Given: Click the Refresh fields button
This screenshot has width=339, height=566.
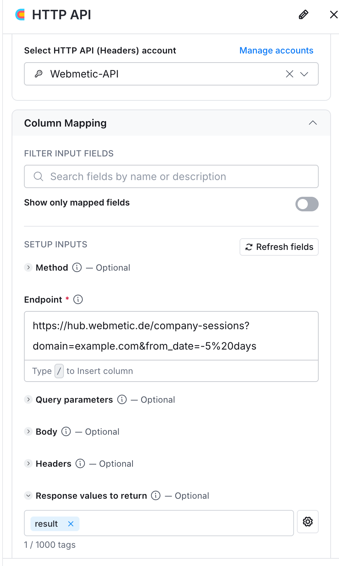Looking at the screenshot, I should [x=279, y=247].
